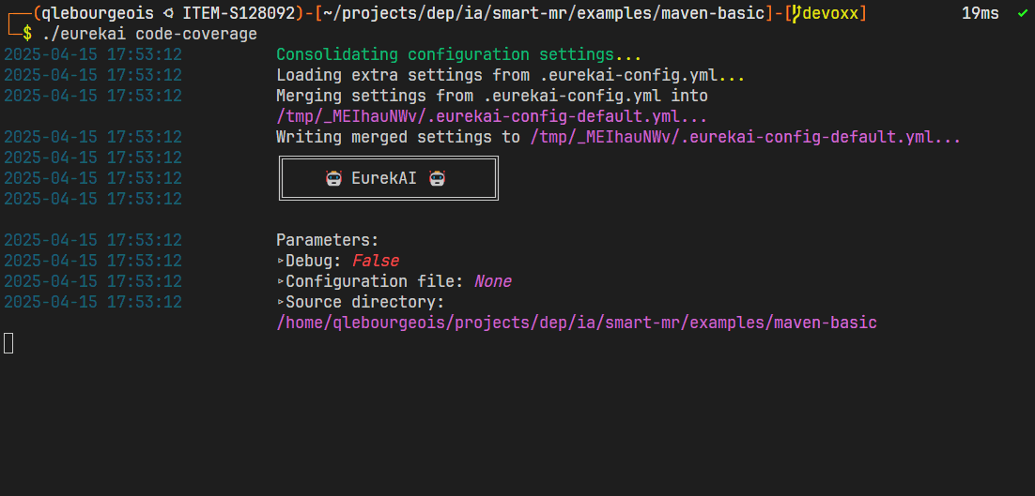The width and height of the screenshot is (1035, 496).
Task: Click the ./eurekai code-coverage command text
Action: coord(149,34)
